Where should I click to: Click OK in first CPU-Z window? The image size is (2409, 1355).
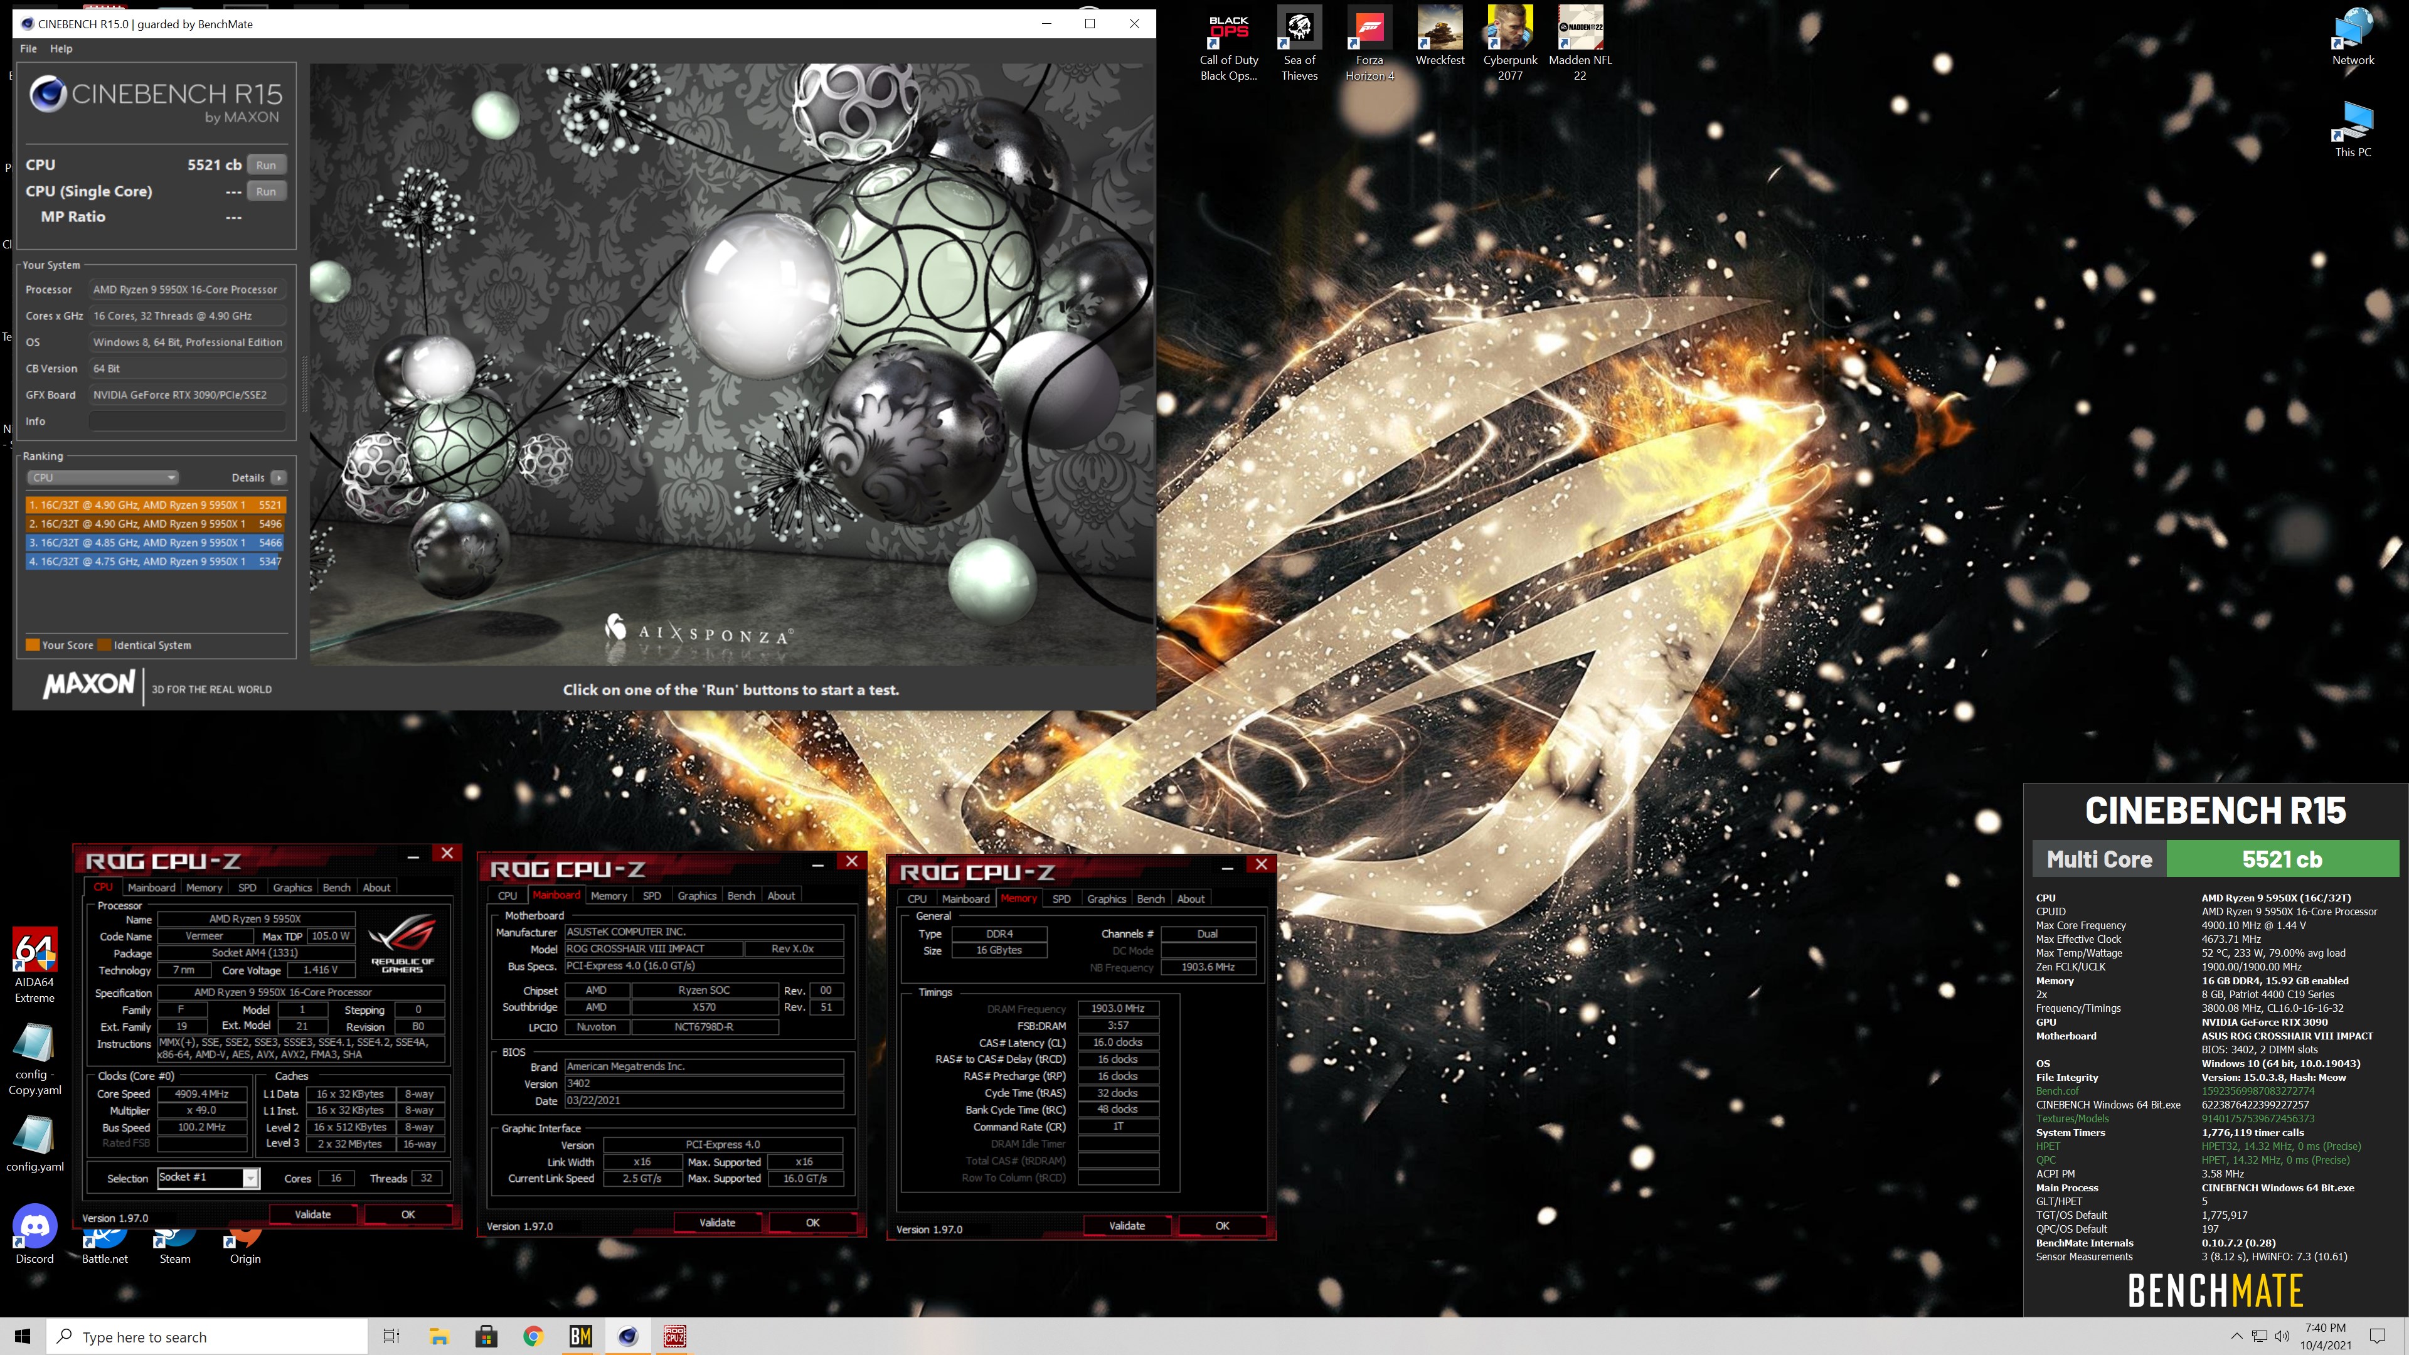[x=408, y=1214]
